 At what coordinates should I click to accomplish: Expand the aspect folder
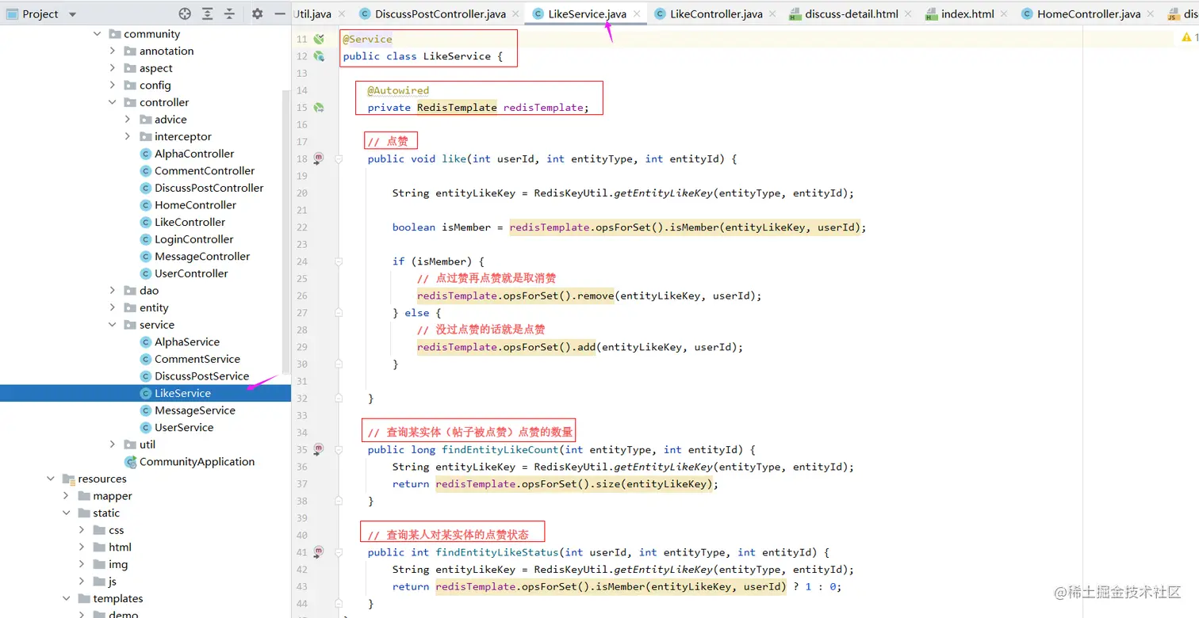[113, 68]
